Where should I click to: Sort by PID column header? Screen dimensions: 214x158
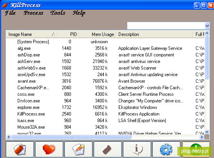(69, 34)
